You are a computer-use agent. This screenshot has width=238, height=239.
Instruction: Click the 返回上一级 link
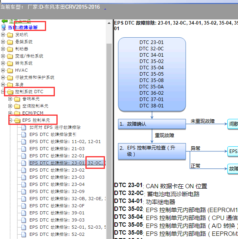(20, 21)
